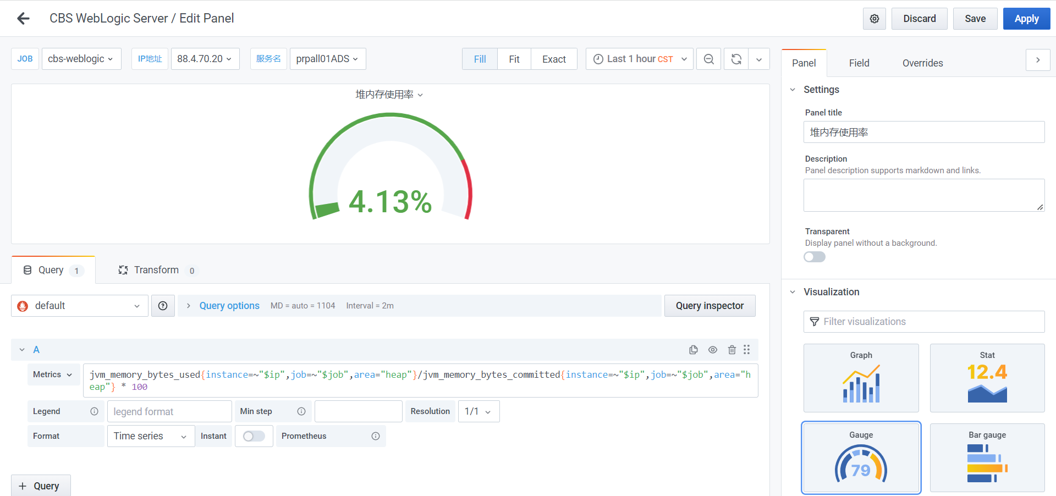Switch to the Overrides tab

(x=923, y=63)
